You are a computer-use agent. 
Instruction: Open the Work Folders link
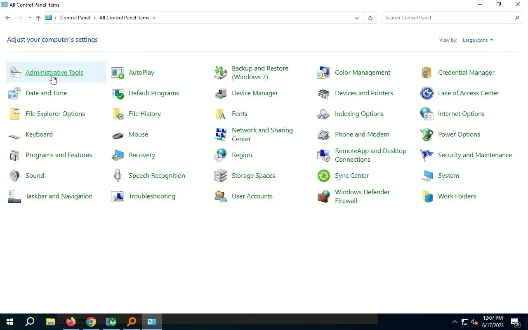point(457,196)
